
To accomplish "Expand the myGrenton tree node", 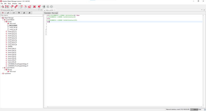I will coord(1,74).
